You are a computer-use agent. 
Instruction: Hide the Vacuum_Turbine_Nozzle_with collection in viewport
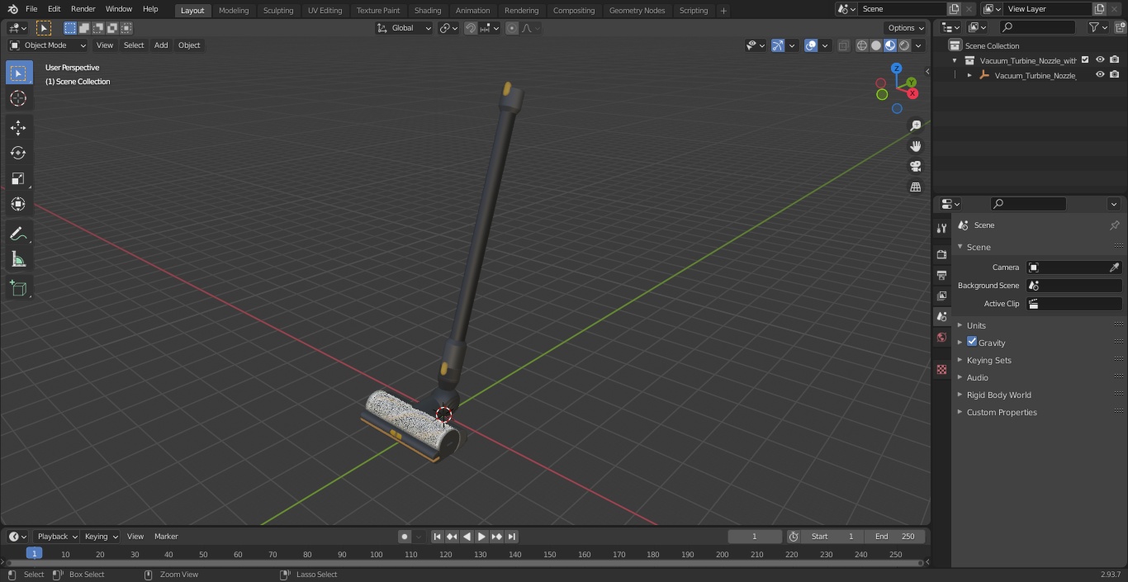click(1100, 60)
